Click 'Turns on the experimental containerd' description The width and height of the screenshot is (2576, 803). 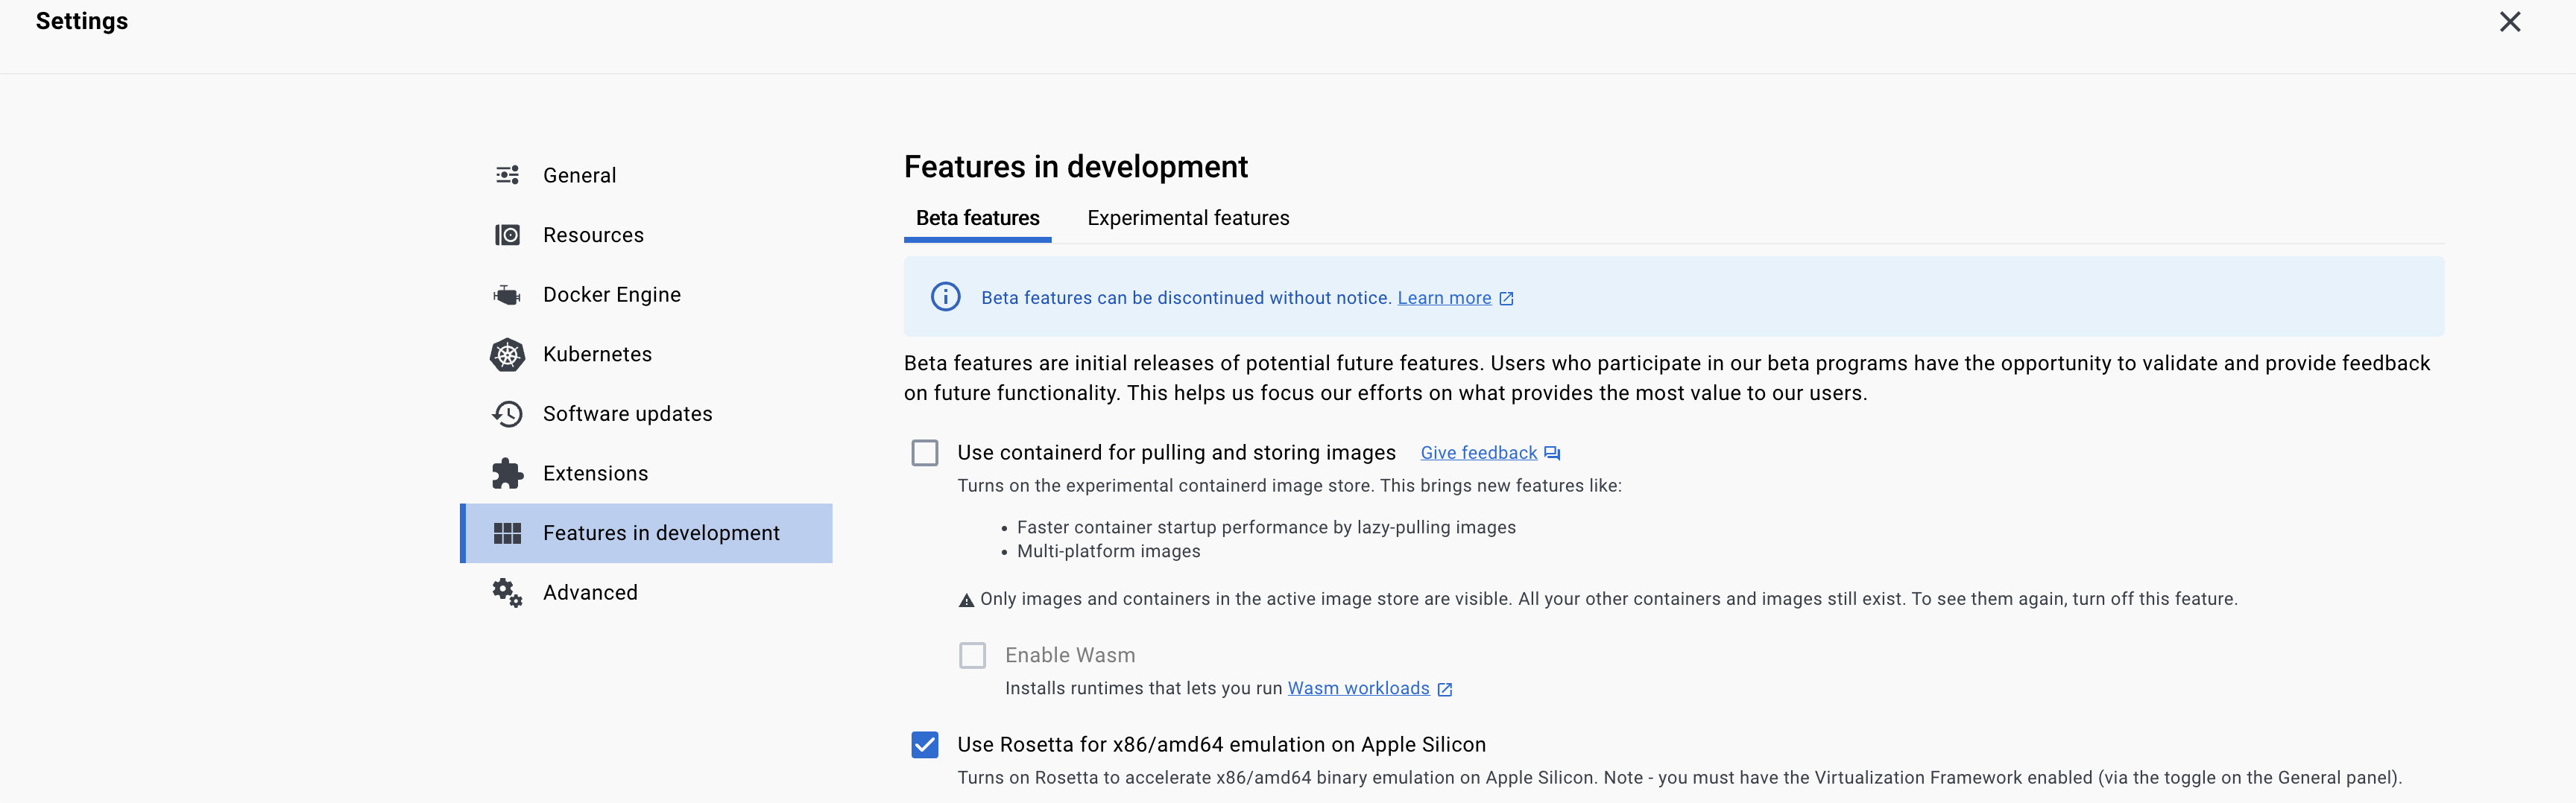click(1289, 486)
